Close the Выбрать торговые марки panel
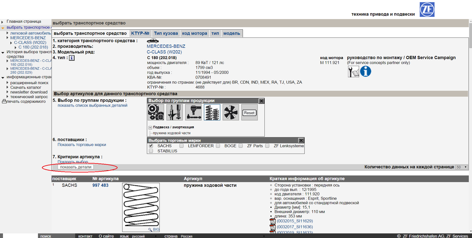The image size is (472, 238). pos(301,140)
